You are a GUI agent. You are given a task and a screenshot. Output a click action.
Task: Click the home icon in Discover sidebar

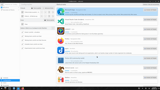coord(2,4)
